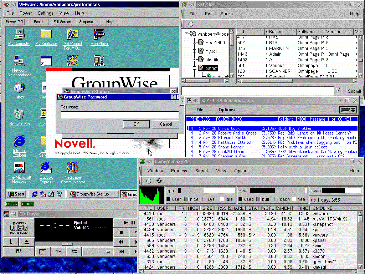Click the CD Player question-mark help icon
365x274 pixels.
pos(58,252)
